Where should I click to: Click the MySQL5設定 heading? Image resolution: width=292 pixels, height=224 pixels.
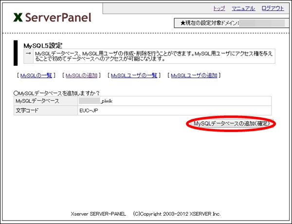point(43,45)
